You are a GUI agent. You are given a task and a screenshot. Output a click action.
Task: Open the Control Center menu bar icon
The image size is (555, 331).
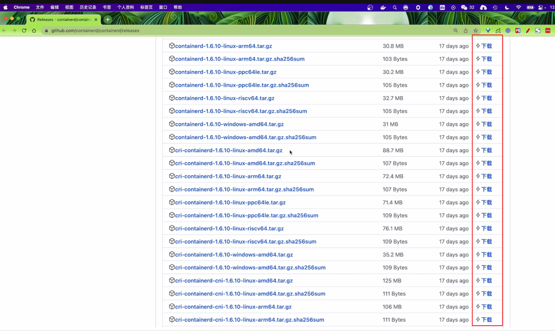coord(541,8)
